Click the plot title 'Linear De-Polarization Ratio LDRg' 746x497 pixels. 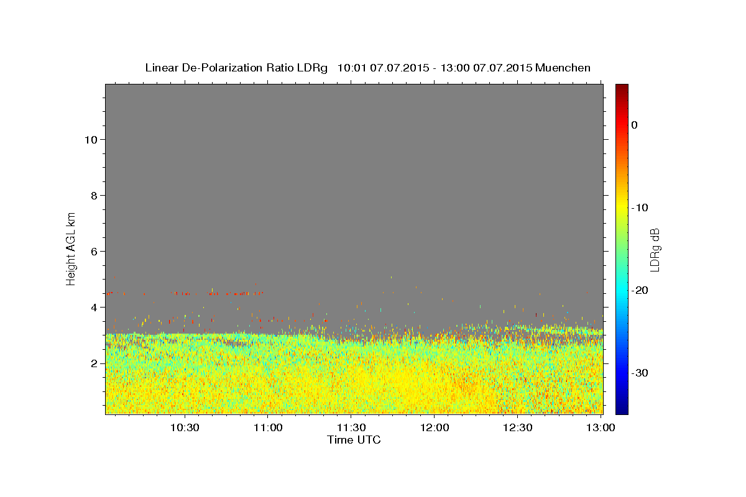coord(236,68)
